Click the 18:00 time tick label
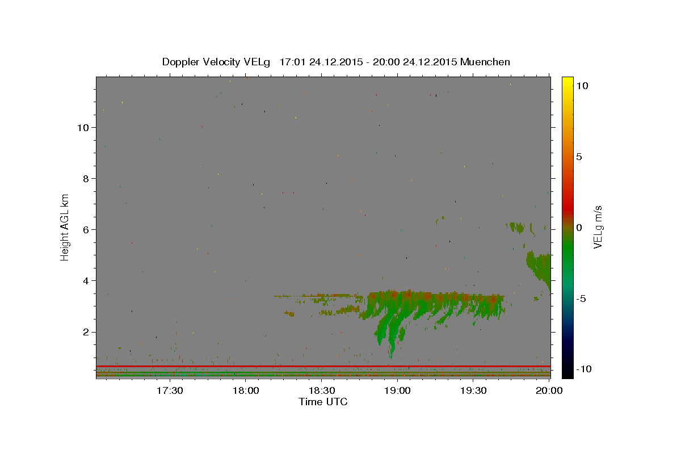The height and width of the screenshot is (454, 681). [x=245, y=390]
